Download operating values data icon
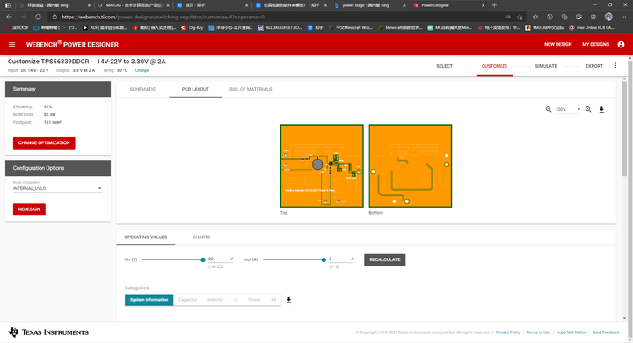The height and width of the screenshot is (343, 633). 288,300
